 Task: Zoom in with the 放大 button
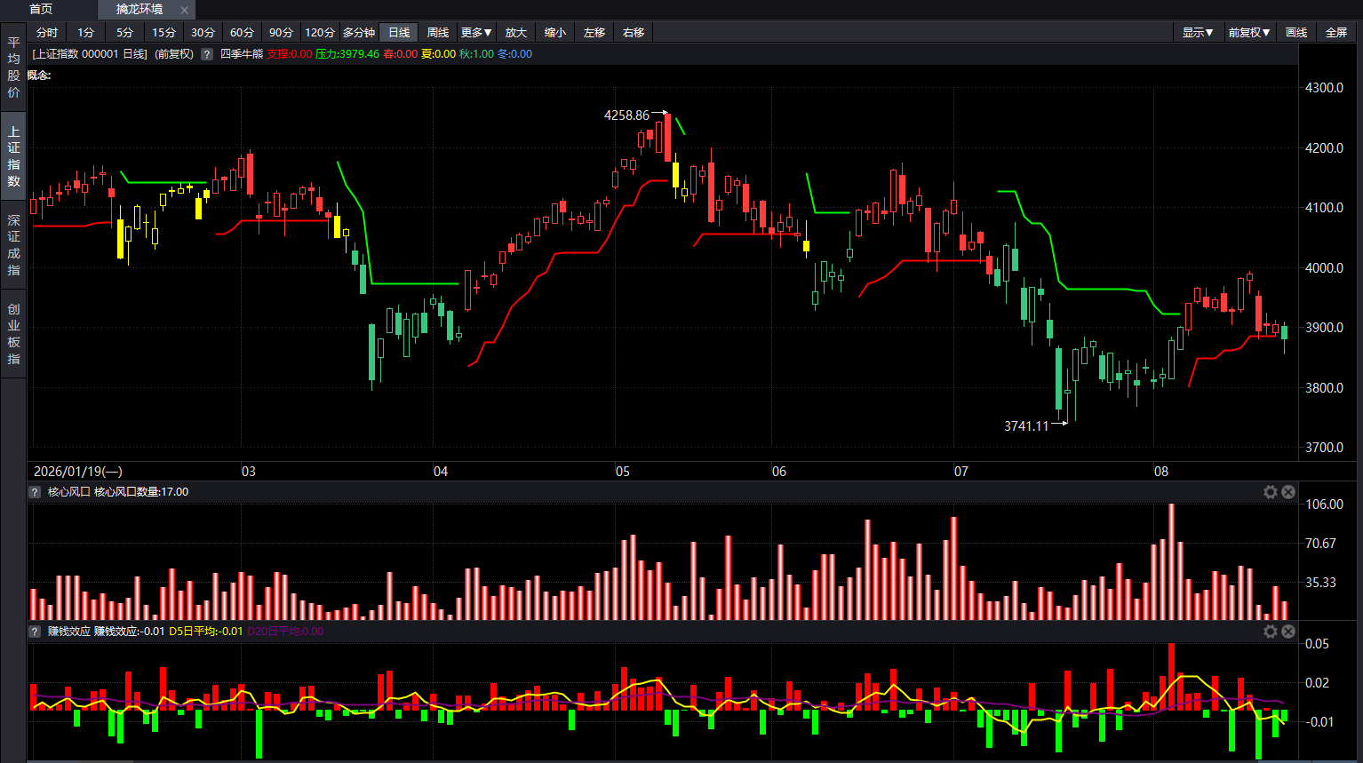[x=516, y=33]
